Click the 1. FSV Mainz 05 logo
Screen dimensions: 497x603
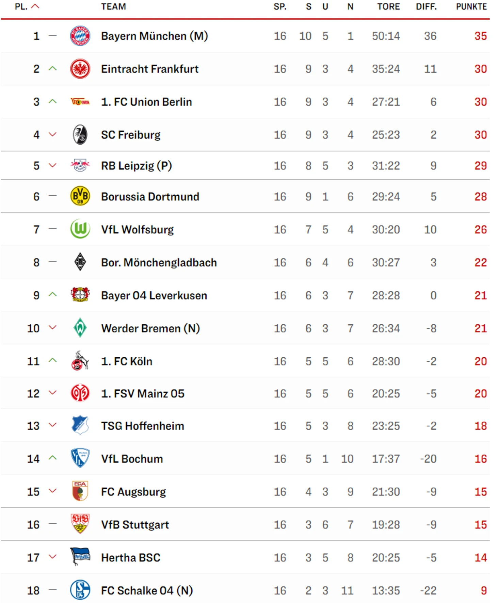point(80,393)
